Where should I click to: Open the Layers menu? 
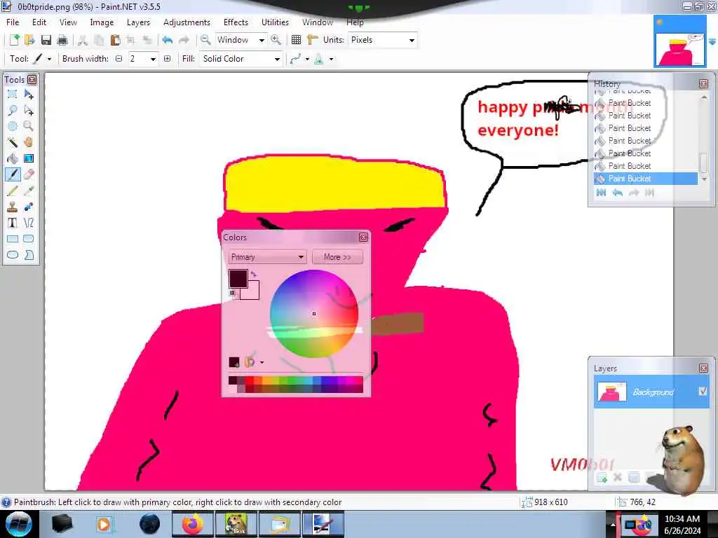138,22
